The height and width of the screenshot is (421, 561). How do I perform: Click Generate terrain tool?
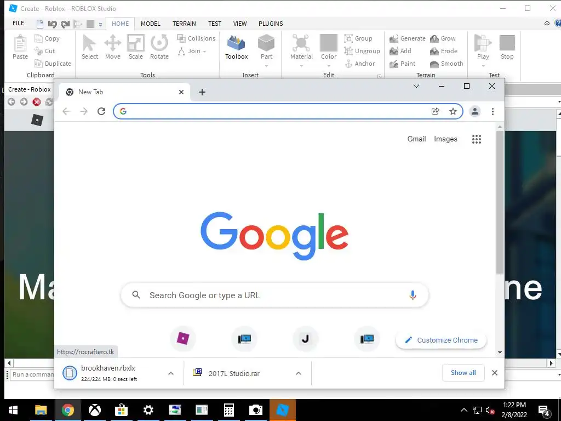408,38
